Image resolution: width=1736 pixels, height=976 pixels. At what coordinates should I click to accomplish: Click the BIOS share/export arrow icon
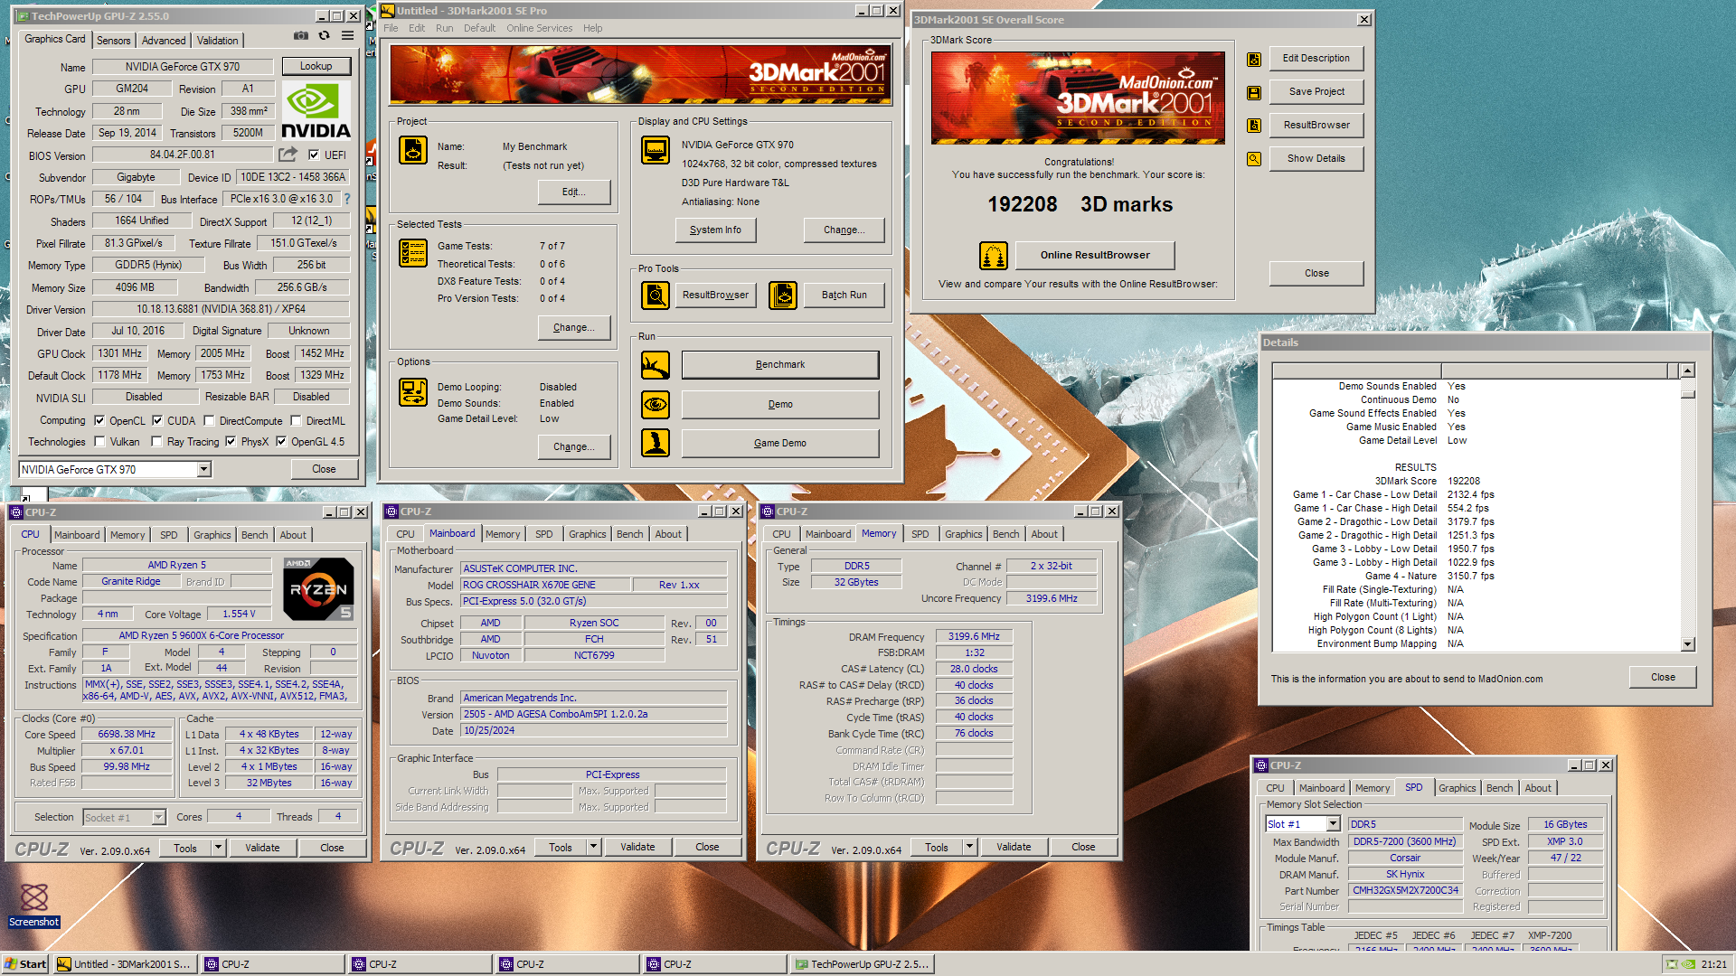[x=288, y=155]
